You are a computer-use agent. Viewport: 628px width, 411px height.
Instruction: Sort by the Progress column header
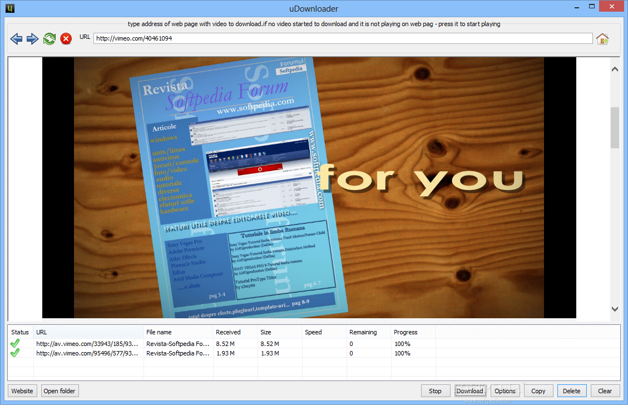[413, 332]
